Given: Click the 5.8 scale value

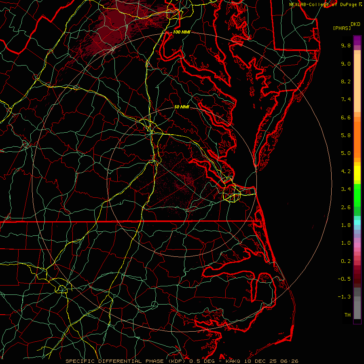Looking at the screenshot, I should click(346, 135).
